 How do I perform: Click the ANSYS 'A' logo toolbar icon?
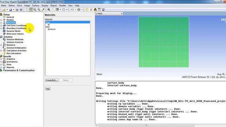(95, 10)
